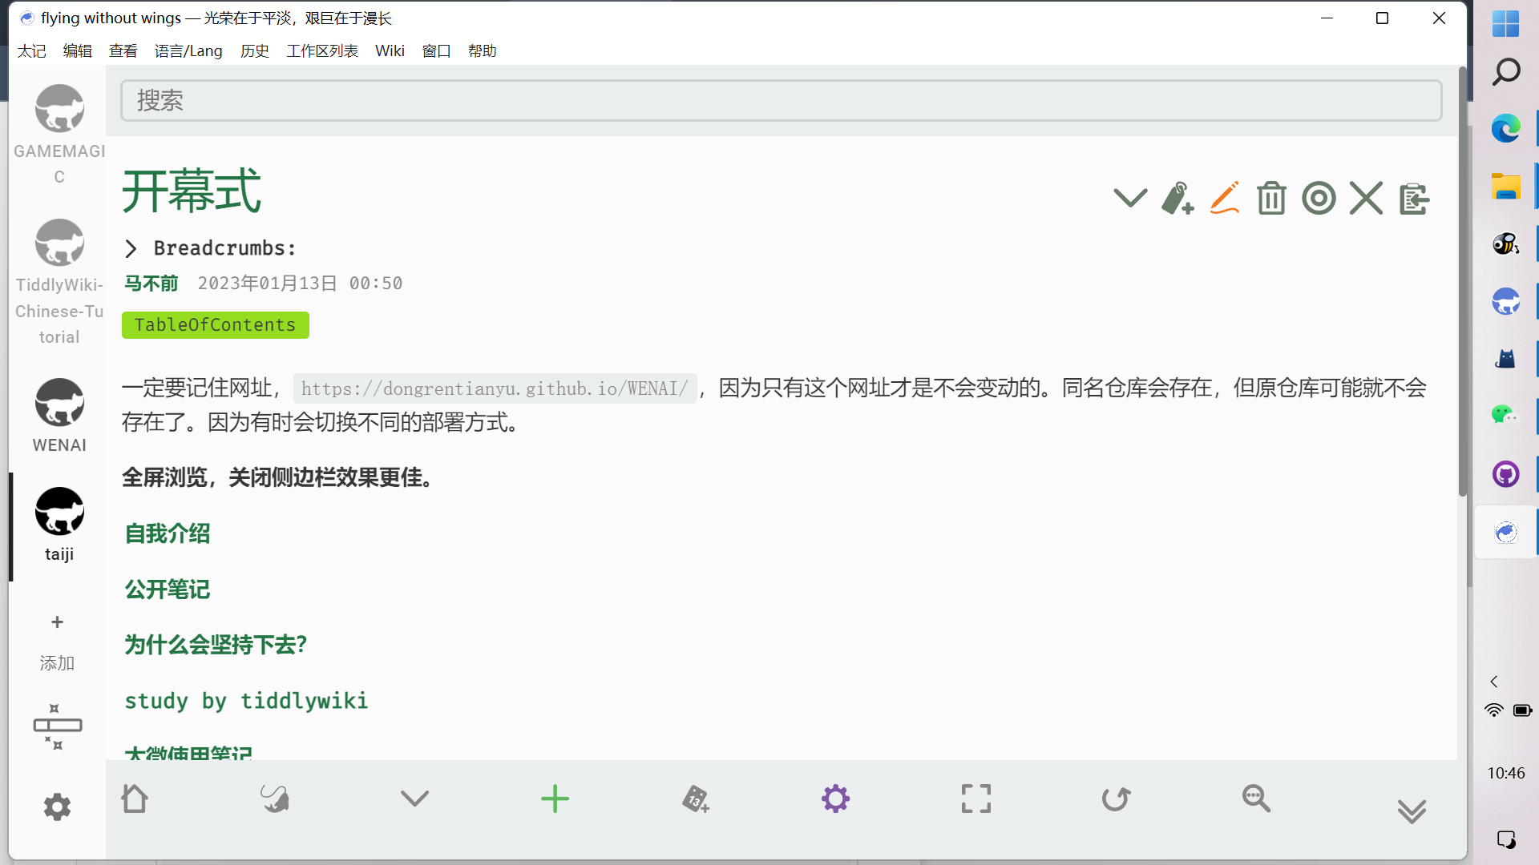Click the TableOfContents tag
The image size is (1539, 865).
click(215, 325)
